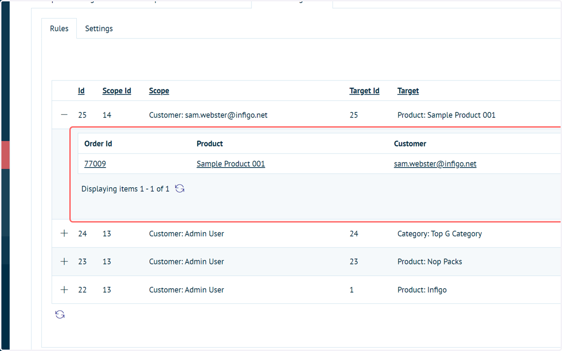Open the Sample Product 001 product link
The image size is (562, 351).
click(x=231, y=164)
